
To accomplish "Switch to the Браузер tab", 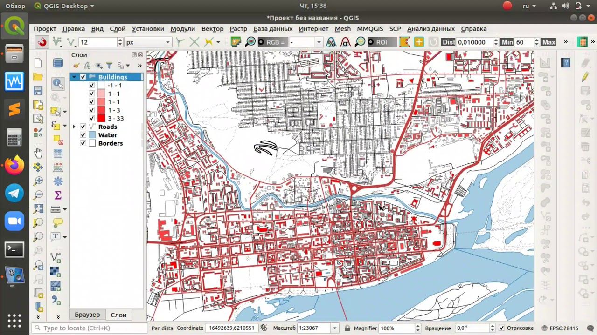I will pos(87,315).
